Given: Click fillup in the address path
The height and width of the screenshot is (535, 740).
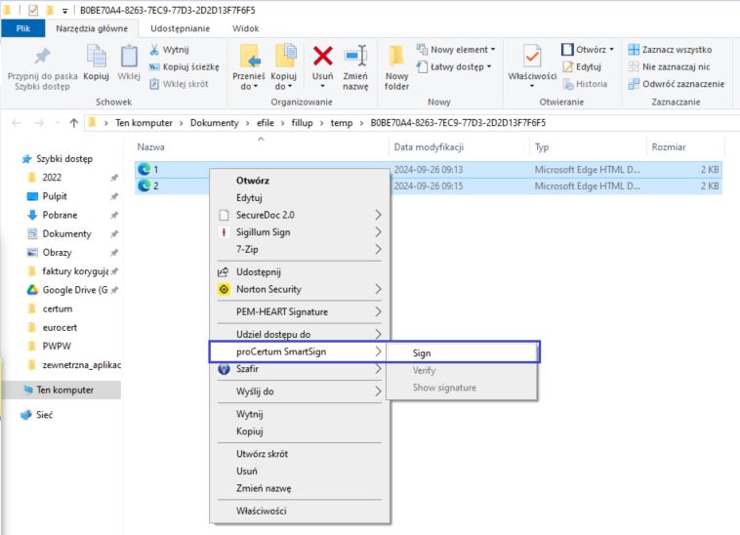Looking at the screenshot, I should coord(302,123).
